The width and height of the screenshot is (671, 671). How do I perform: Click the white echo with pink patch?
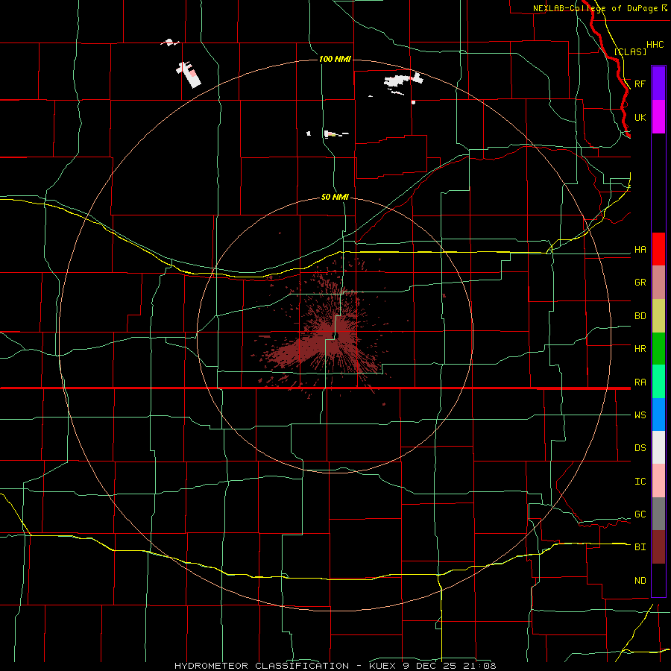click(189, 74)
